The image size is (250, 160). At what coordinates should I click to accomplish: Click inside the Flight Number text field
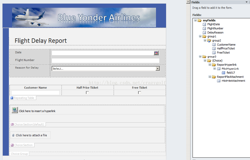click(106, 61)
